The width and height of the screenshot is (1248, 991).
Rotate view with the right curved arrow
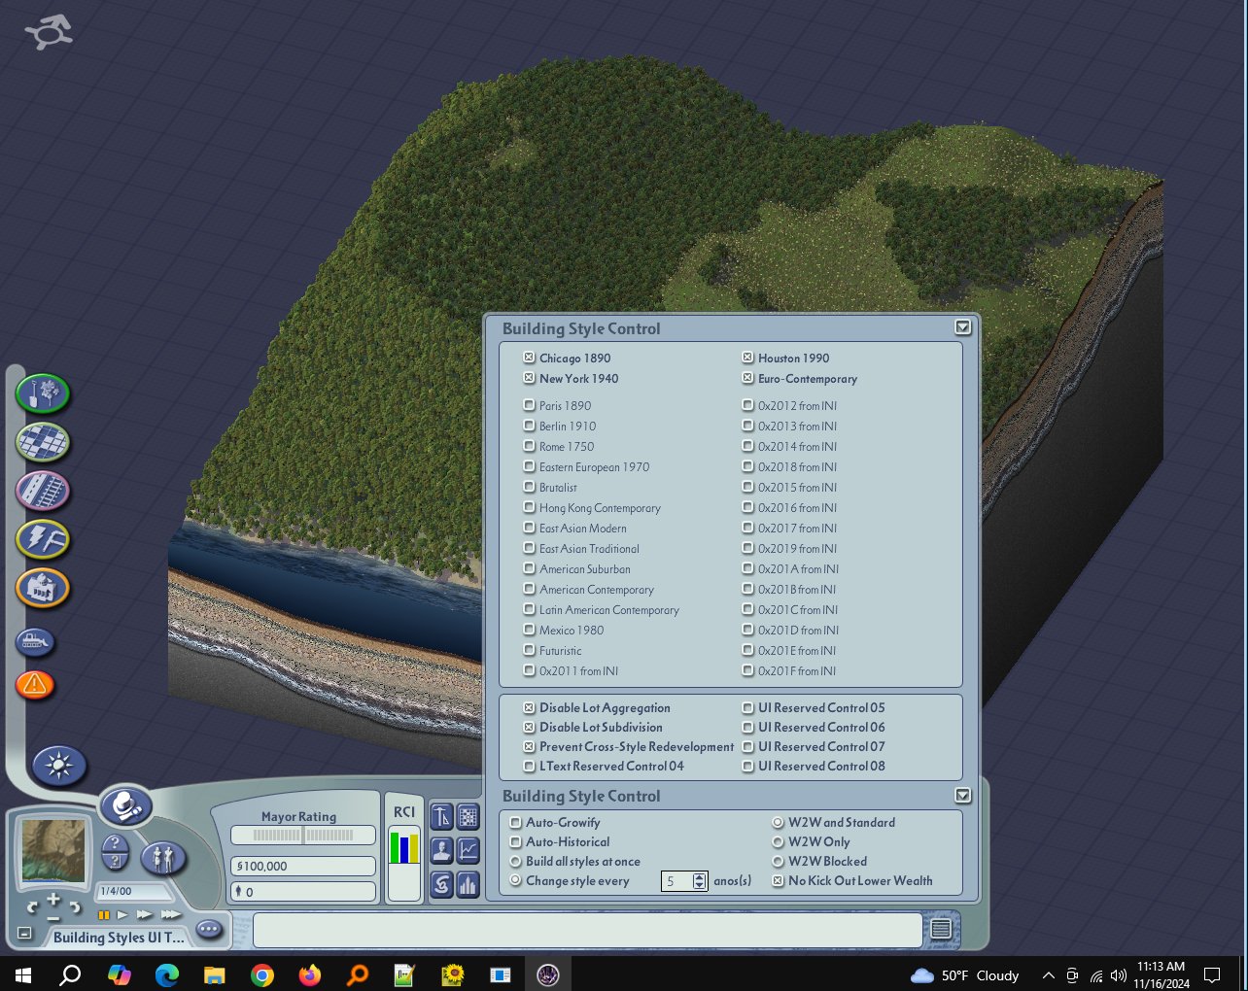tap(74, 907)
